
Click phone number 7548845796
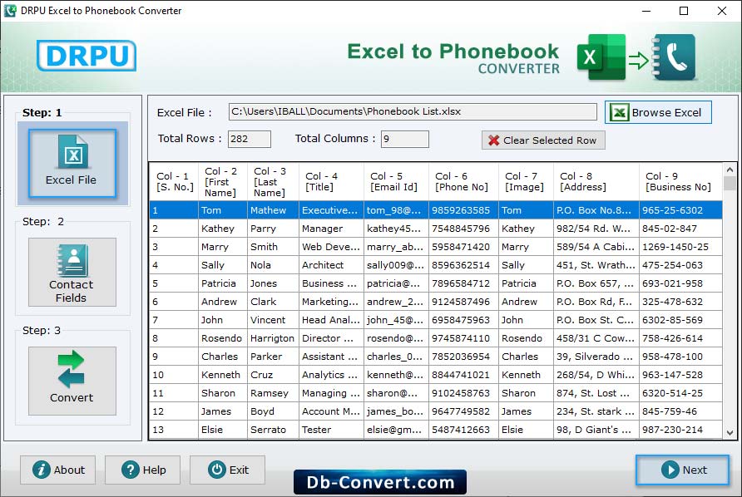[463, 229]
